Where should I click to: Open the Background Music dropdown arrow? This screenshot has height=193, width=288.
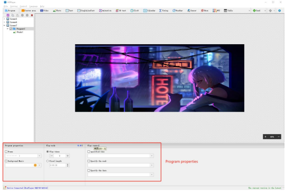point(39,165)
